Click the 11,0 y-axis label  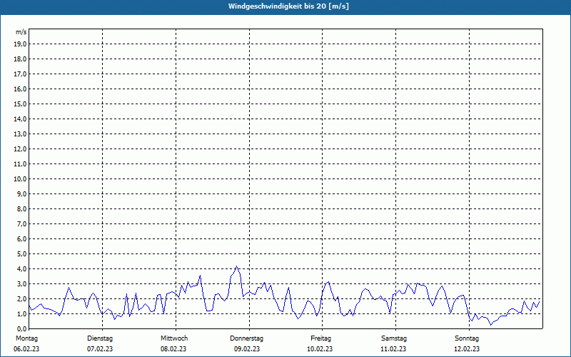point(21,164)
